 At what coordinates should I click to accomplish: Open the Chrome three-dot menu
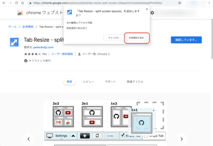coord(209,3)
